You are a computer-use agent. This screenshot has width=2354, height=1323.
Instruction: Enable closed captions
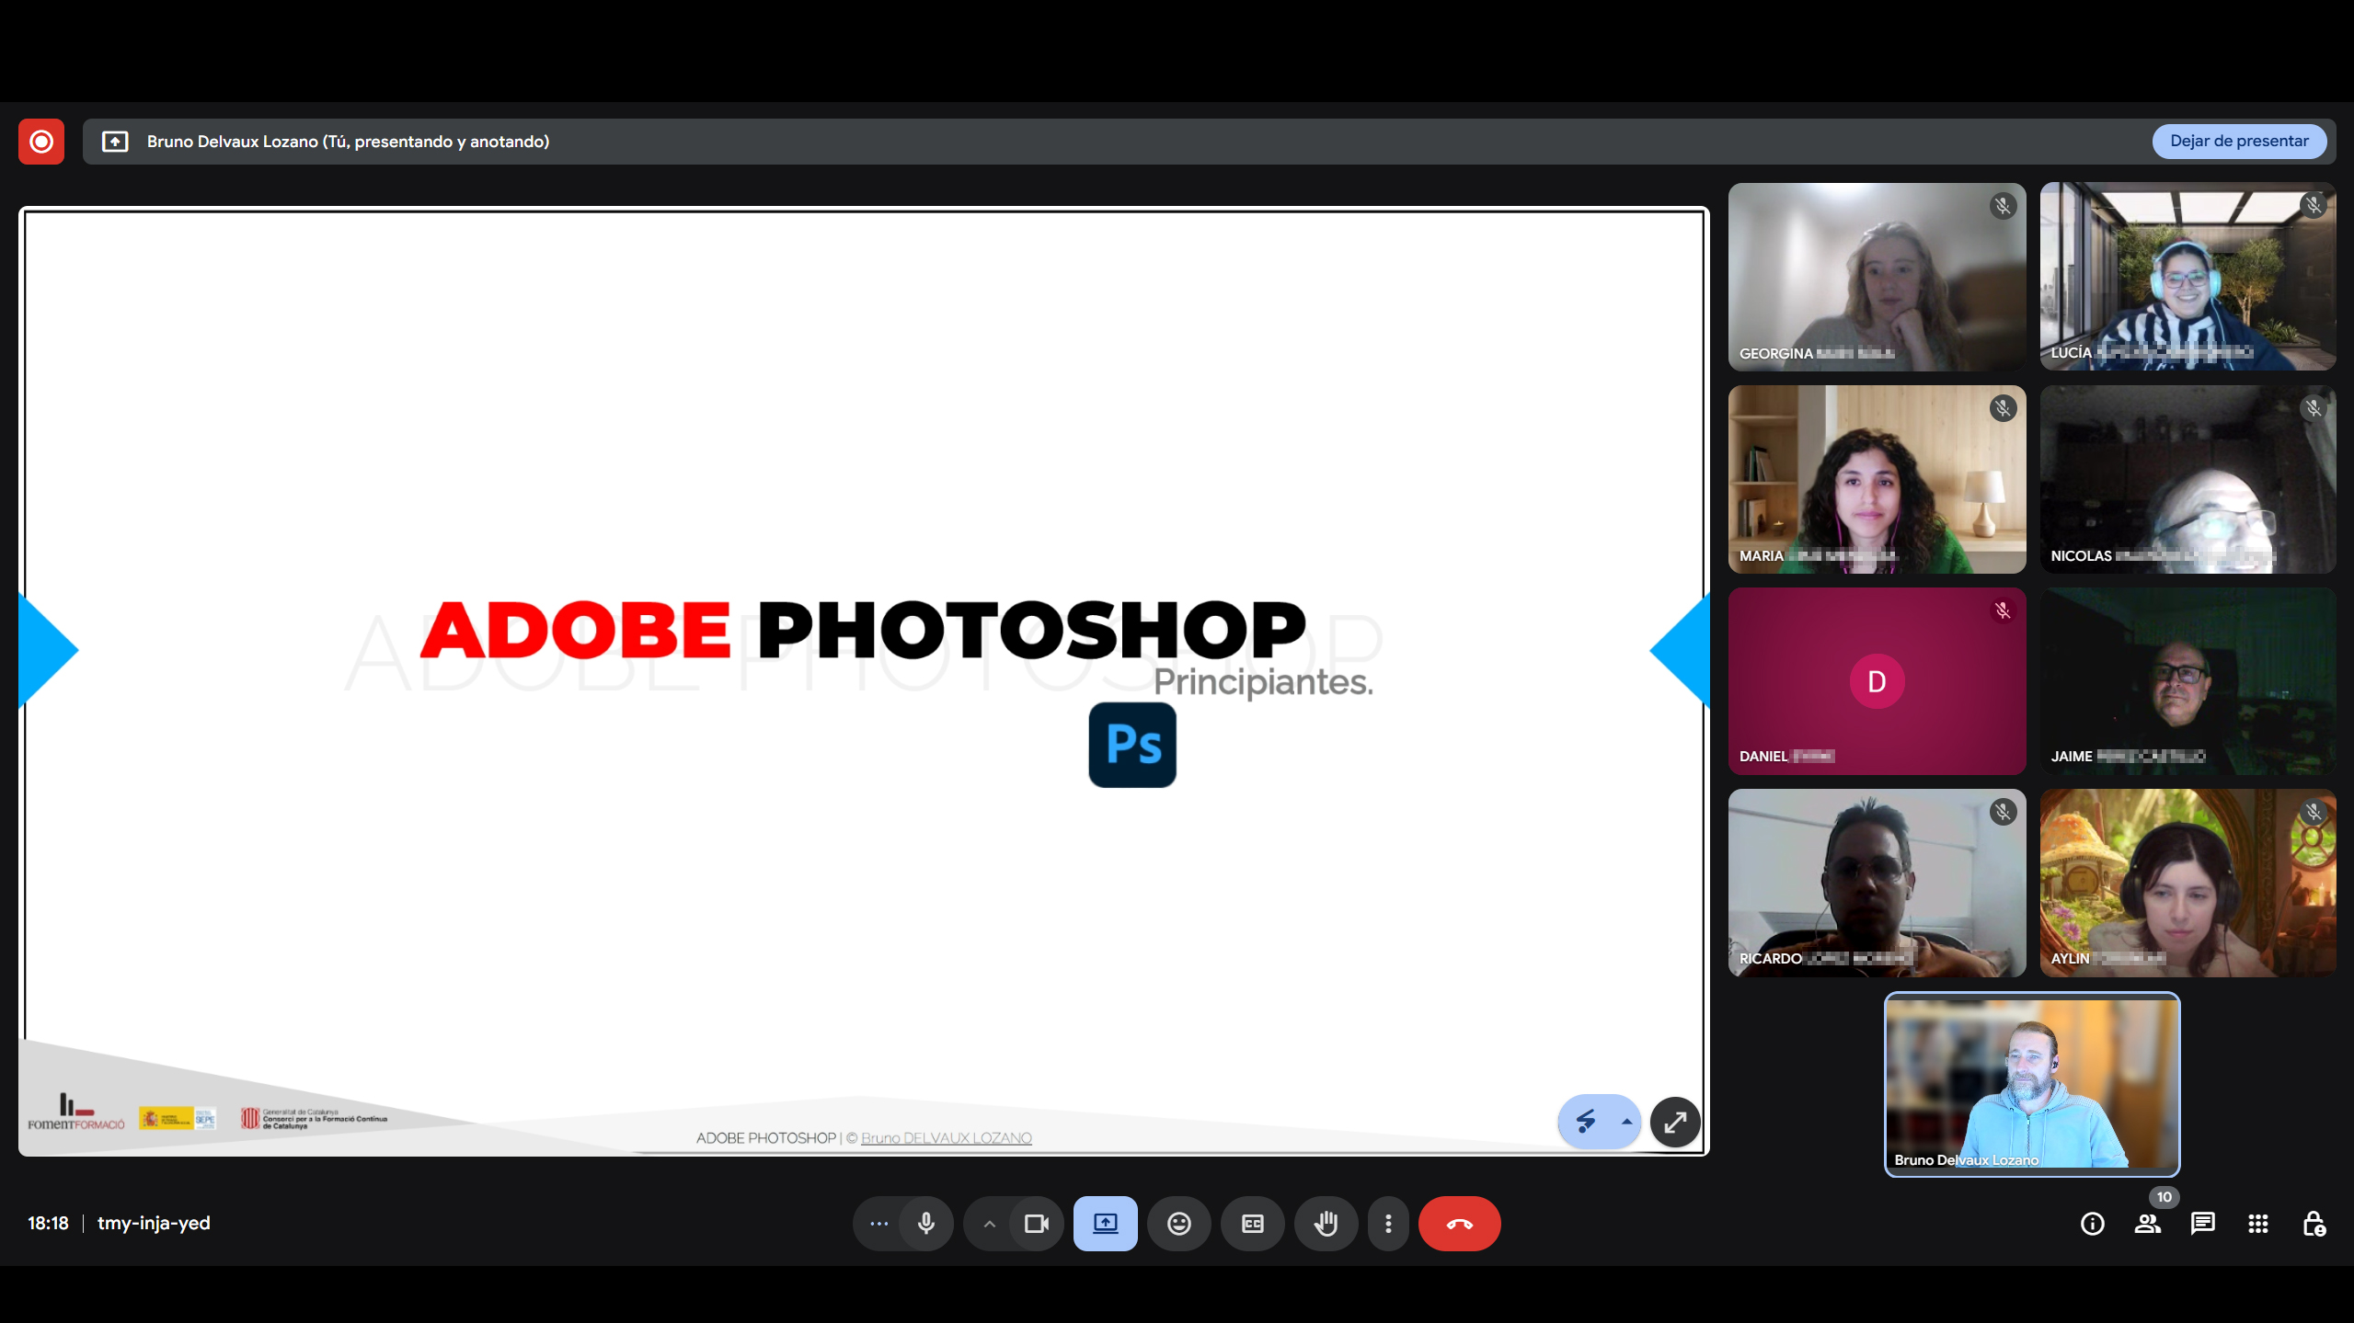pos(1253,1224)
